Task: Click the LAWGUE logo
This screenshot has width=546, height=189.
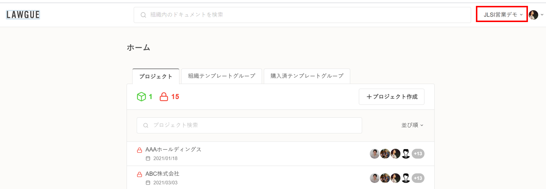Action: point(23,15)
